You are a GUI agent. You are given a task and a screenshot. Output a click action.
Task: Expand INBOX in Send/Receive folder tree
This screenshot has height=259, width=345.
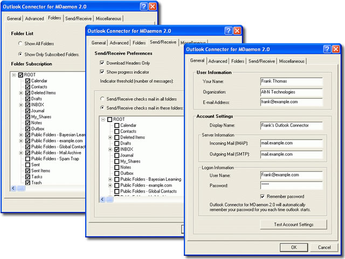pos(110,149)
